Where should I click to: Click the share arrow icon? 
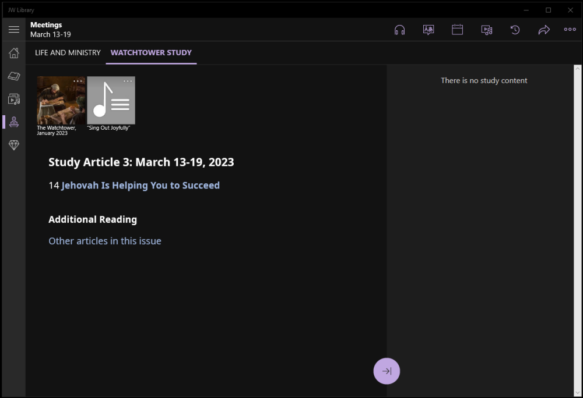(544, 30)
